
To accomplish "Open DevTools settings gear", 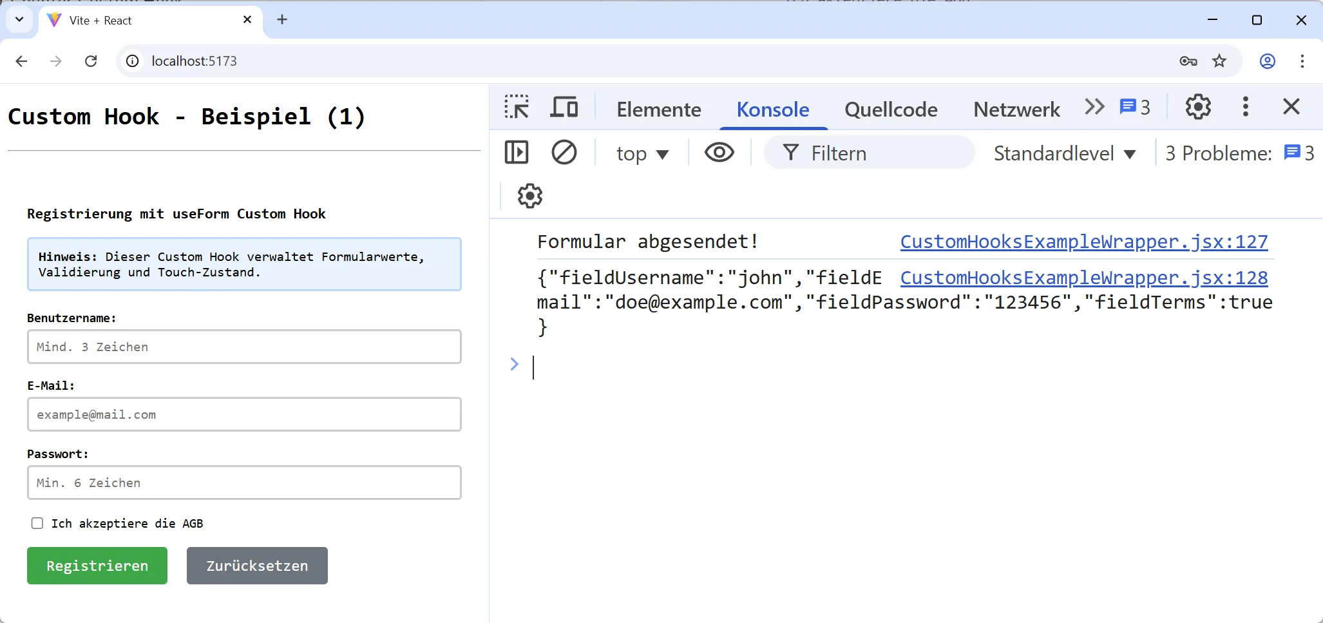I will [x=1198, y=107].
